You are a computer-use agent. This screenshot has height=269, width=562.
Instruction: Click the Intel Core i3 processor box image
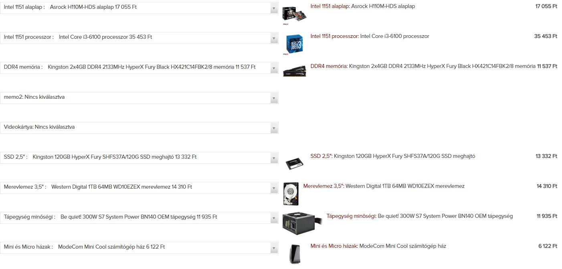tap(294, 44)
